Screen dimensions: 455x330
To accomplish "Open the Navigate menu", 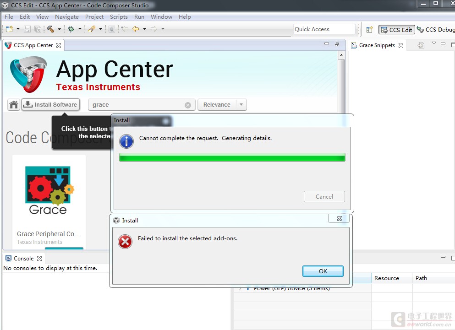I will point(67,17).
